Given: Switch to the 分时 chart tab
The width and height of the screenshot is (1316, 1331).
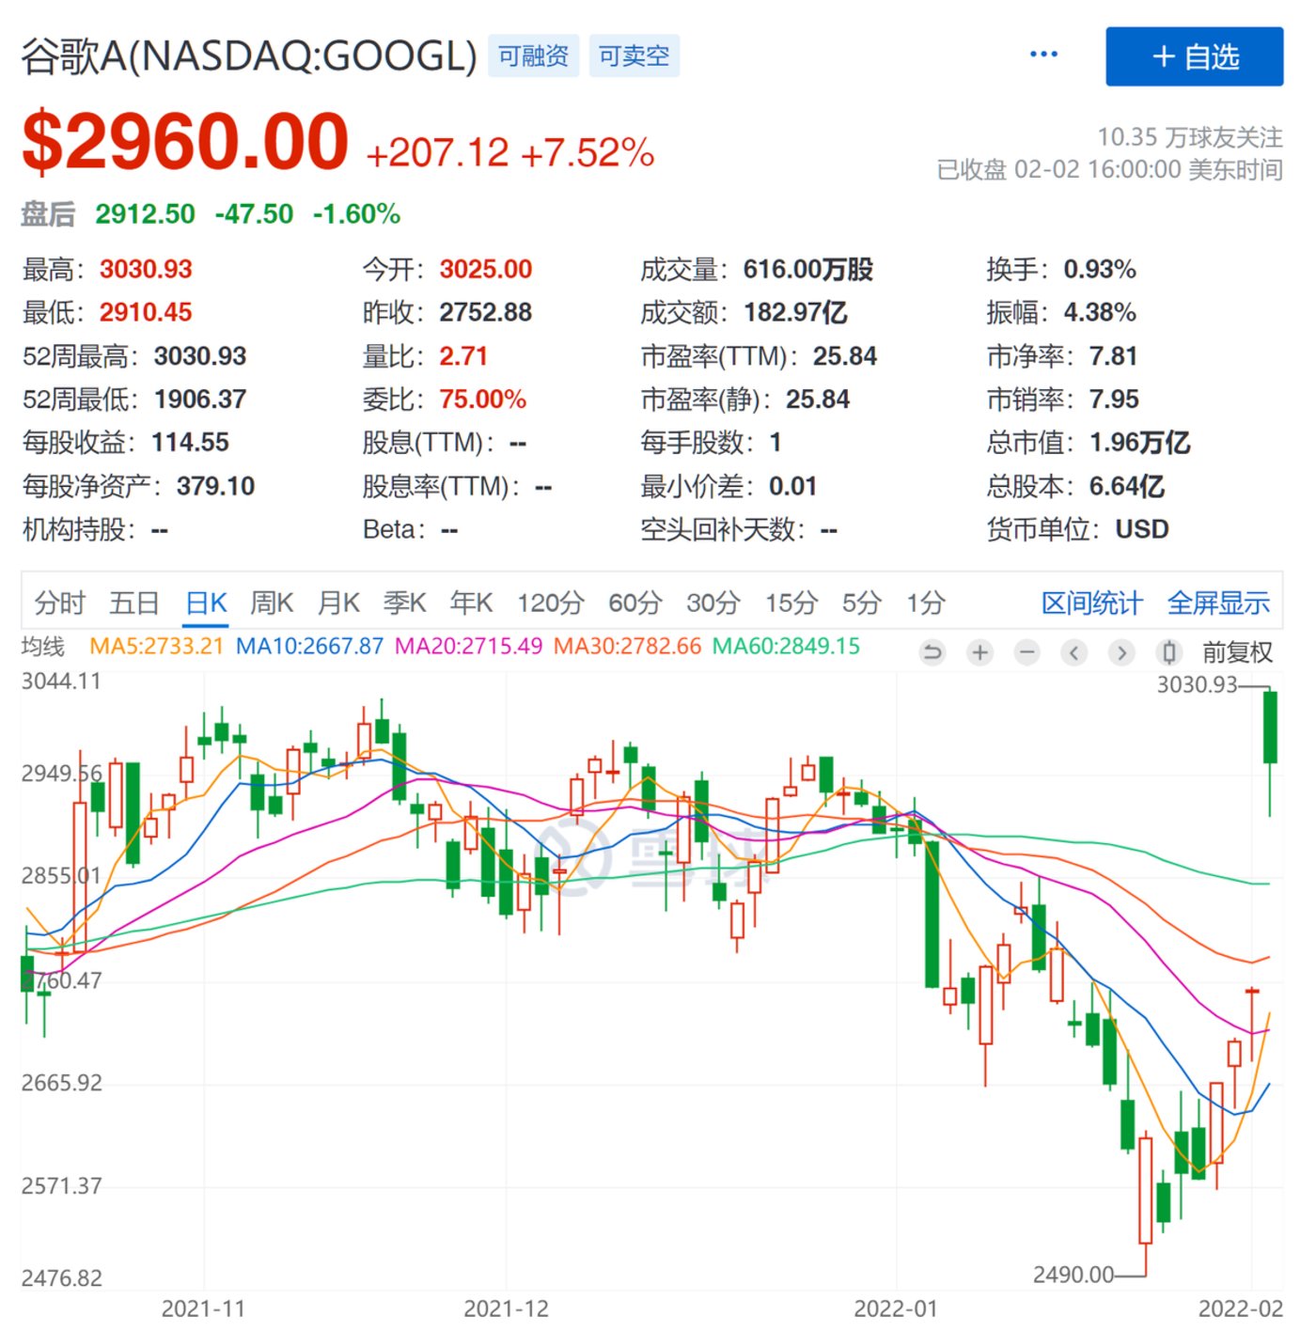Looking at the screenshot, I should (59, 603).
